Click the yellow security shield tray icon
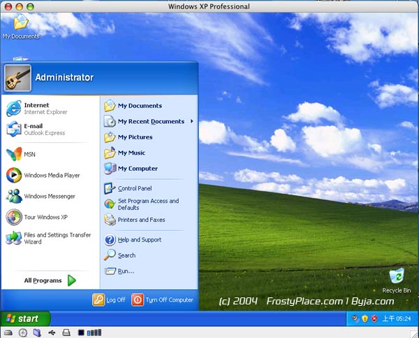Screen dimensions: 419x338 point(365,318)
